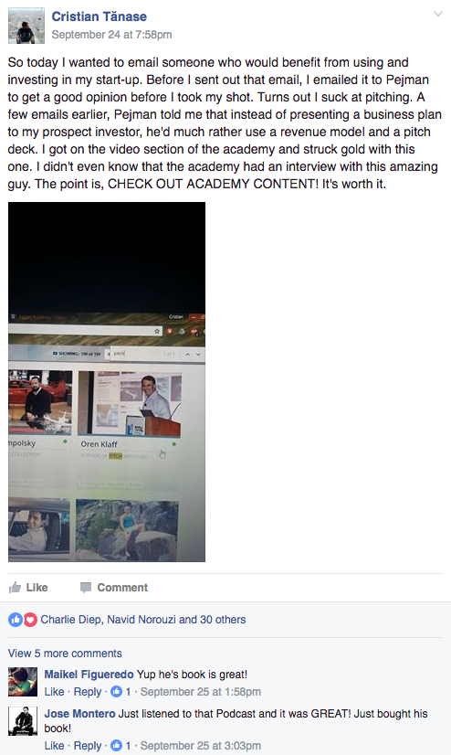Click the thumbs-up icon beside Like
The width and height of the screenshot is (451, 755).
[15, 588]
